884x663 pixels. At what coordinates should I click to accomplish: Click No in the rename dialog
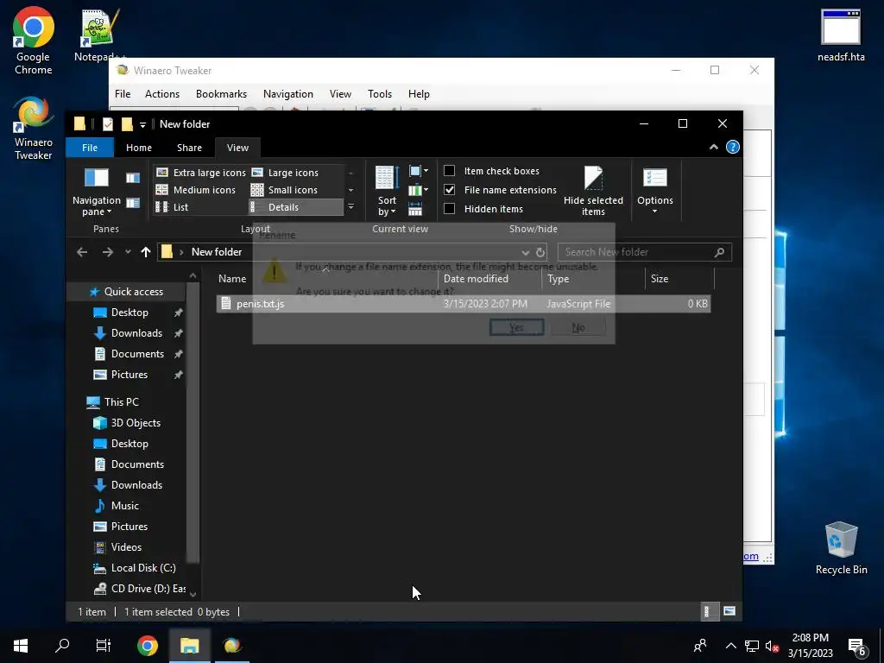[x=578, y=327]
